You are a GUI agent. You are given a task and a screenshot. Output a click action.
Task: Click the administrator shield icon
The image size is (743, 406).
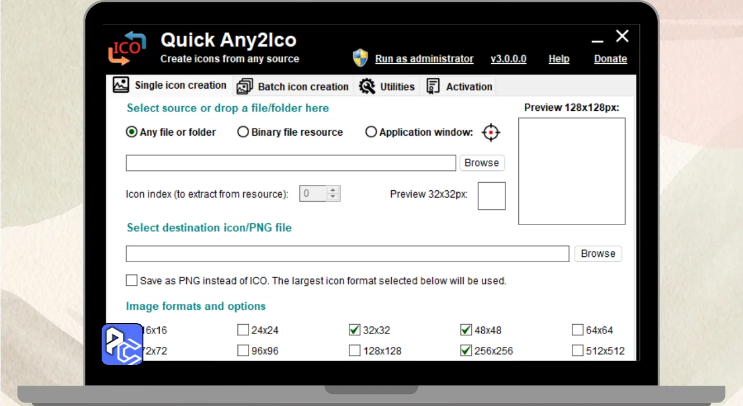360,58
